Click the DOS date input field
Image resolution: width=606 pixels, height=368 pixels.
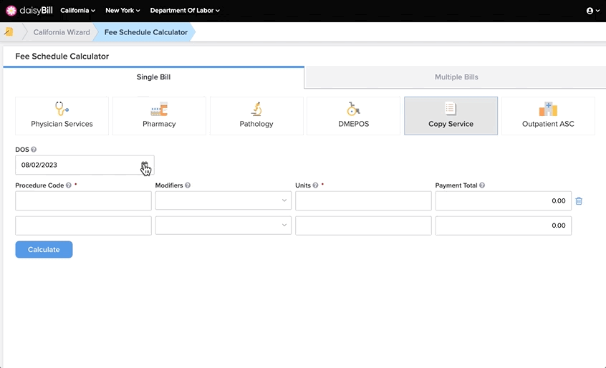85,165
